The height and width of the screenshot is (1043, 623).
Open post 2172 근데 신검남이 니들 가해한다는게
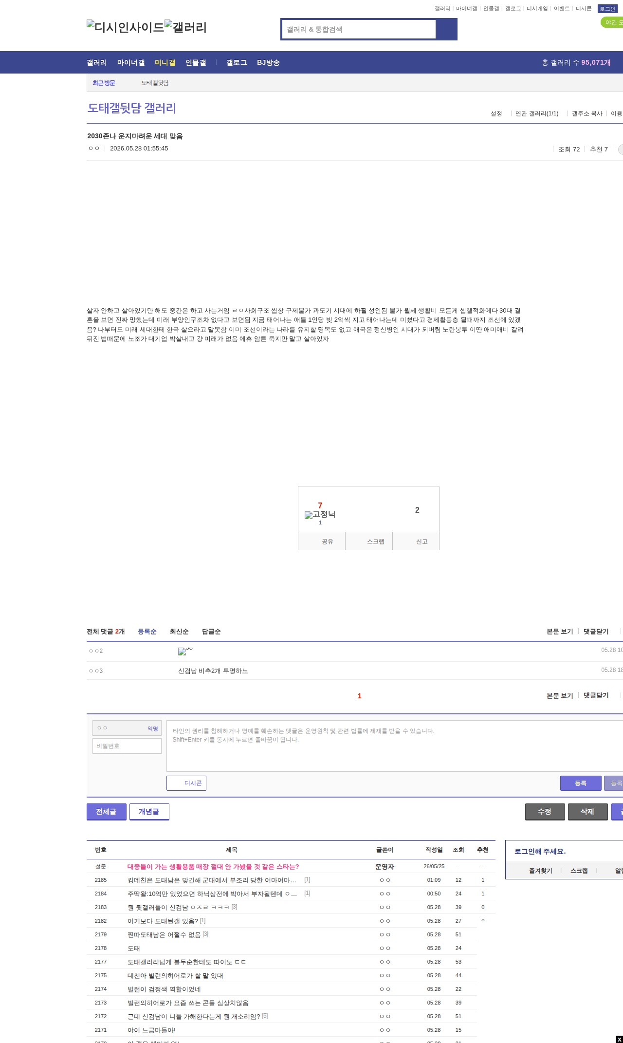pos(194,1016)
